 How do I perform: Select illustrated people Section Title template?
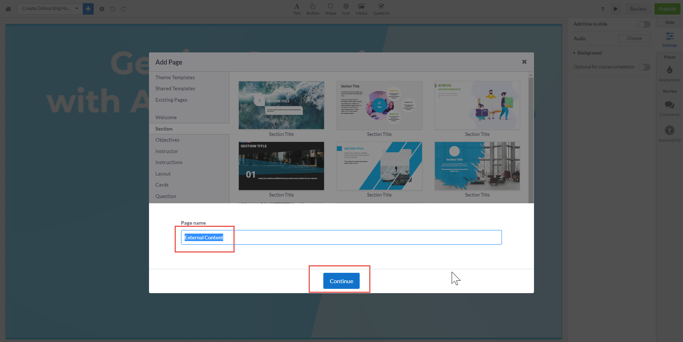coord(477,105)
